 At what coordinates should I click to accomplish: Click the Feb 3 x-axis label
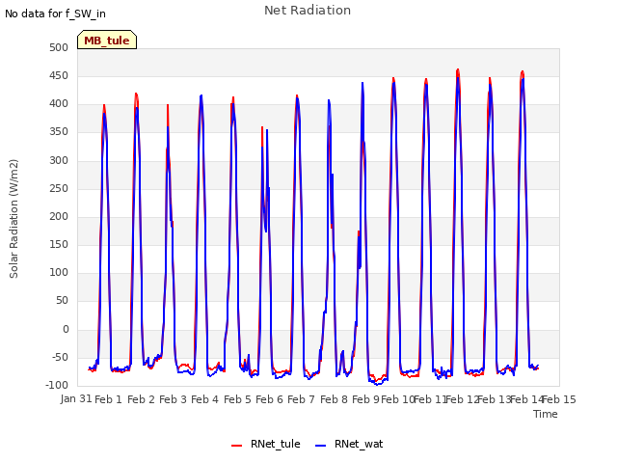173,399
